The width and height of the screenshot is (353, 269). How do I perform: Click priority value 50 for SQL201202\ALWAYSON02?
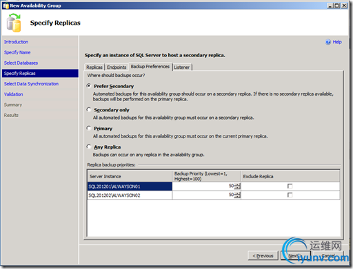[x=231, y=195]
